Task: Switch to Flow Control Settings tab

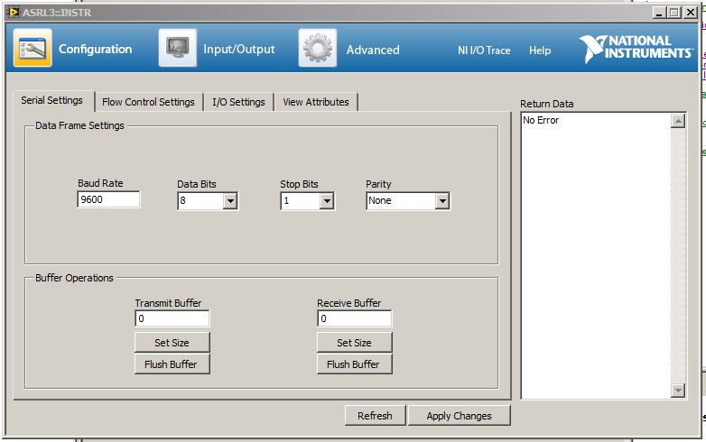Action: 148,102
